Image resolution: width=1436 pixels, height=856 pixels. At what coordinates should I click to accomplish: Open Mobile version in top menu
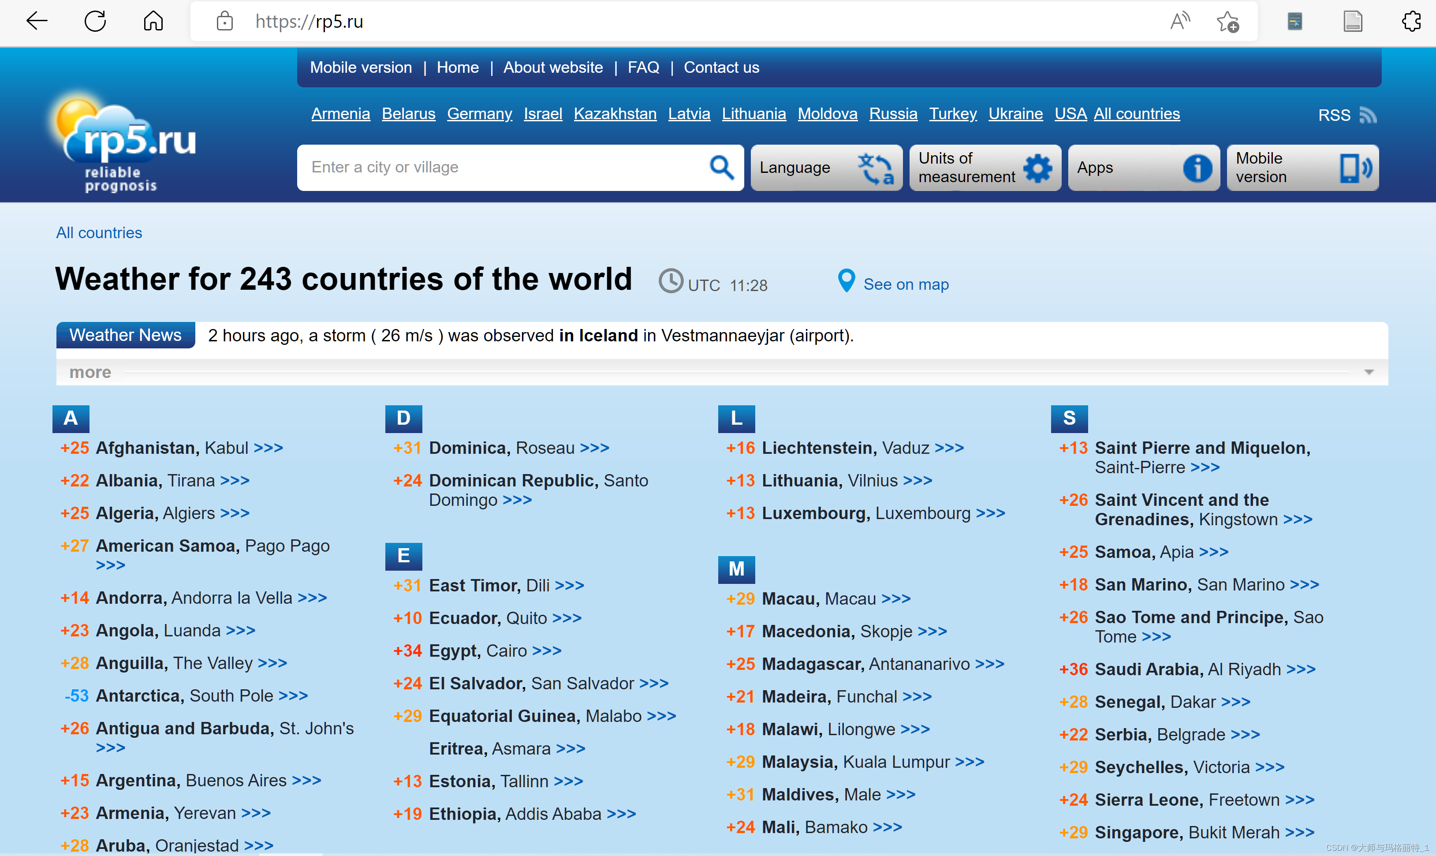pyautogui.click(x=361, y=67)
